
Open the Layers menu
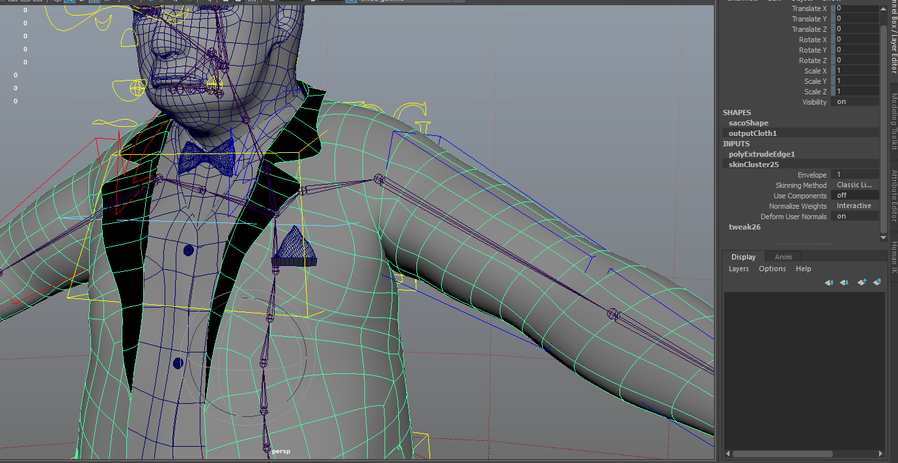[x=739, y=269]
